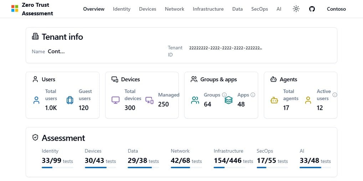Click the truncated tenant name 'Cont...'
The height and width of the screenshot is (181, 363).
[56, 51]
